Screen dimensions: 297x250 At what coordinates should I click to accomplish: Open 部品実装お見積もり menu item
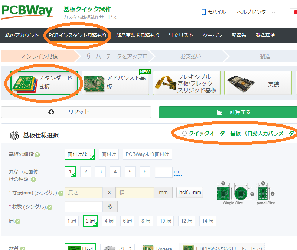tap(138, 35)
